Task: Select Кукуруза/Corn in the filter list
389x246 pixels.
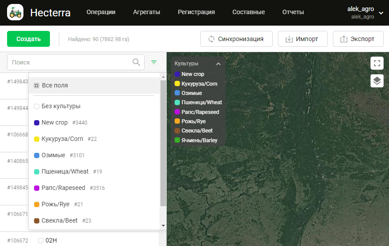Action: pyautogui.click(x=62, y=139)
